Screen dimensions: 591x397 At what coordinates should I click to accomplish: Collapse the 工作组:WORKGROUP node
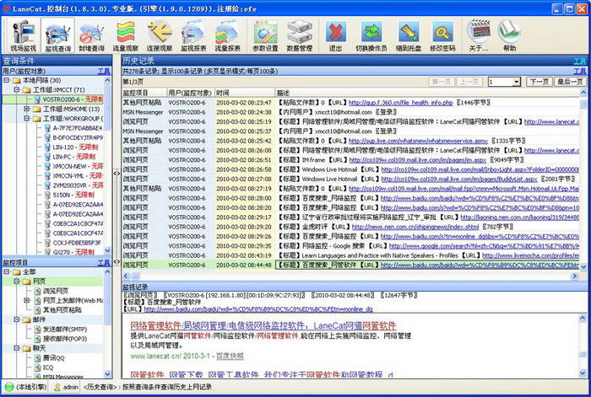[27, 118]
